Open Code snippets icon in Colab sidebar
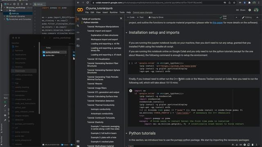262x147 pixels. (78, 32)
